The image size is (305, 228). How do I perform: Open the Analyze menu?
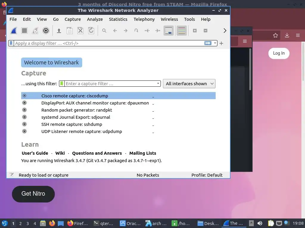click(x=95, y=19)
